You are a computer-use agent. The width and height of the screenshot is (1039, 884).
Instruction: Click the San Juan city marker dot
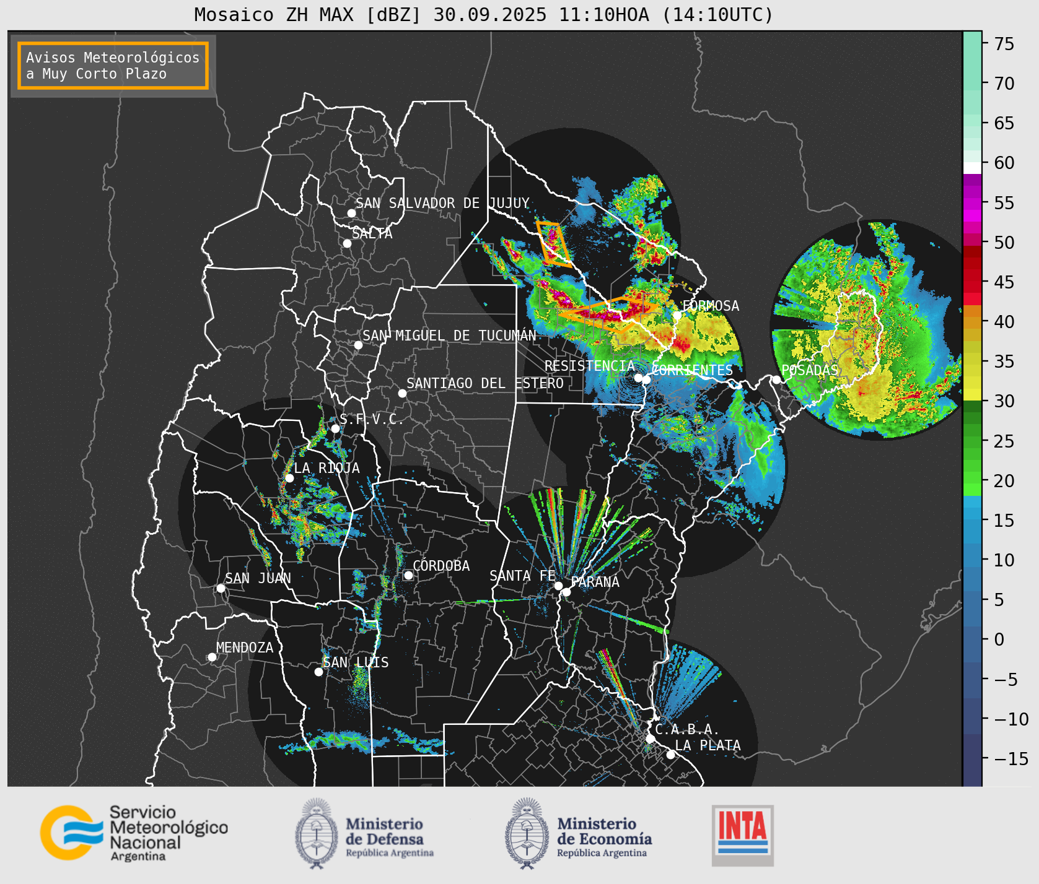(221, 588)
